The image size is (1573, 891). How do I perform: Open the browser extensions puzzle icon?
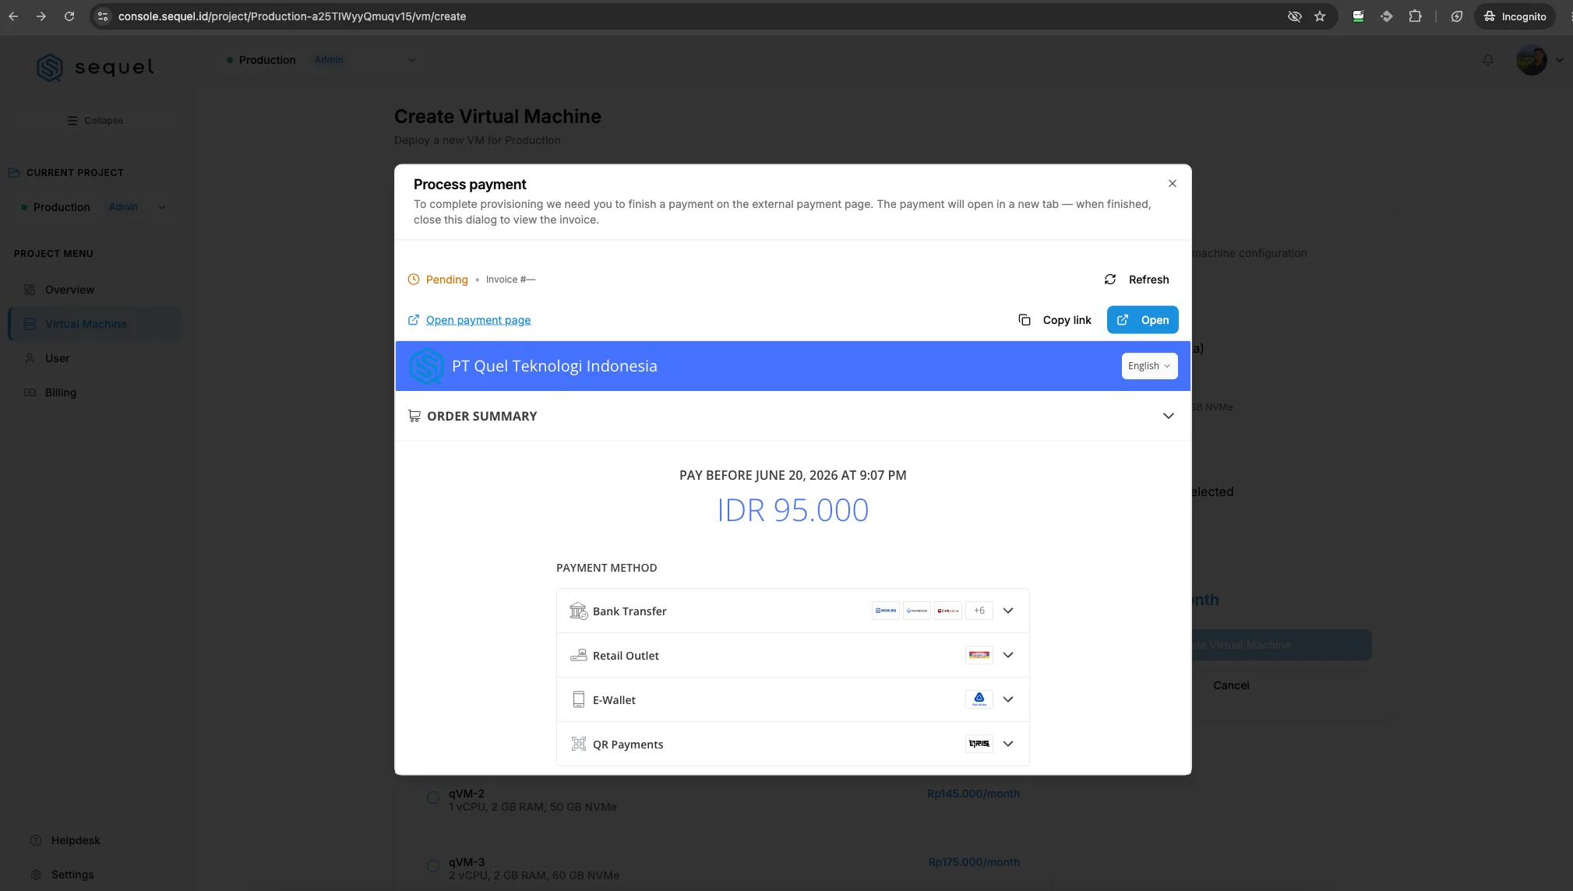tap(1415, 16)
